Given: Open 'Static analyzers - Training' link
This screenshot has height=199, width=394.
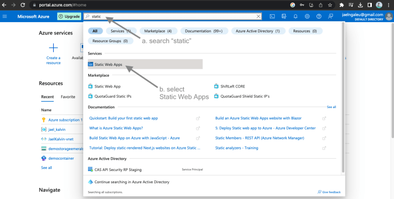Looking at the screenshot, I should coord(237,148).
